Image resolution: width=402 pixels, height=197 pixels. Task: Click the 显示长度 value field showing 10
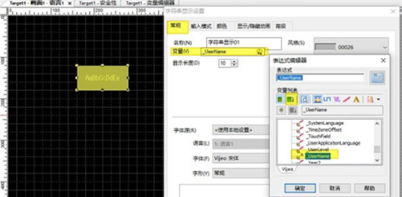coord(225,63)
